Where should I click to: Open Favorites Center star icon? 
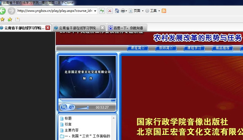coord(2,19)
